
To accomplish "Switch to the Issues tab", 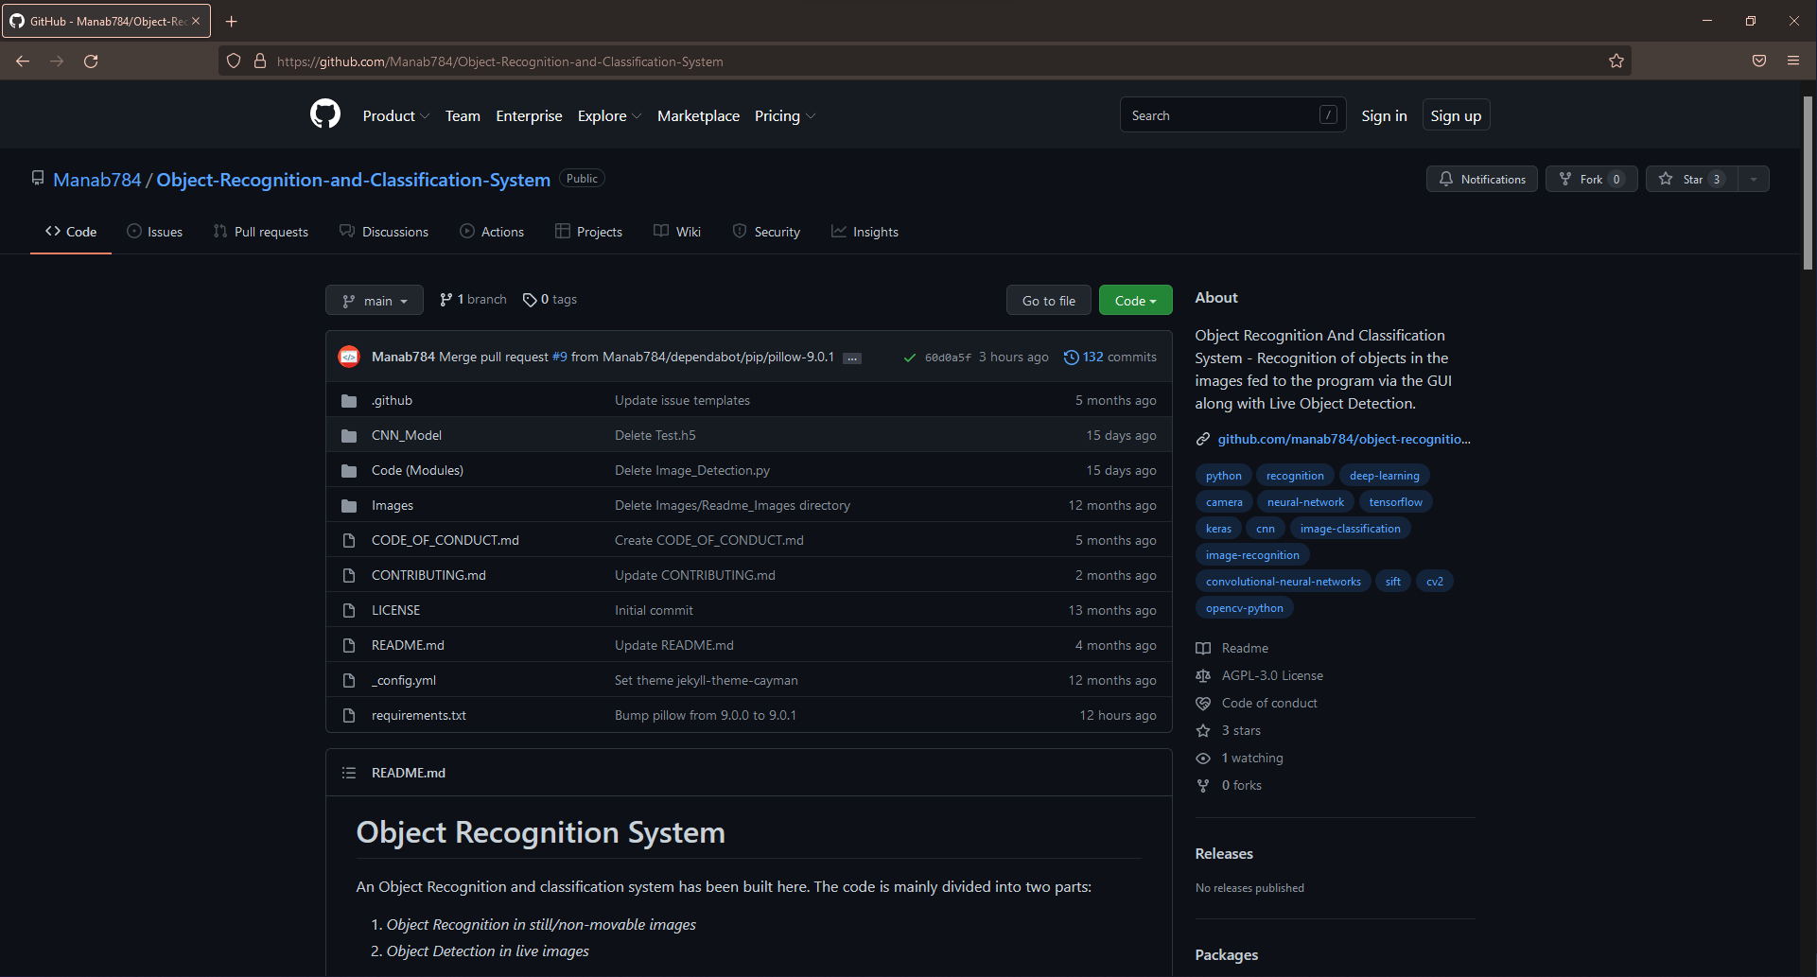I will pyautogui.click(x=155, y=232).
